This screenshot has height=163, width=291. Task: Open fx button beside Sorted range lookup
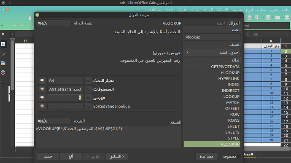point(88,106)
